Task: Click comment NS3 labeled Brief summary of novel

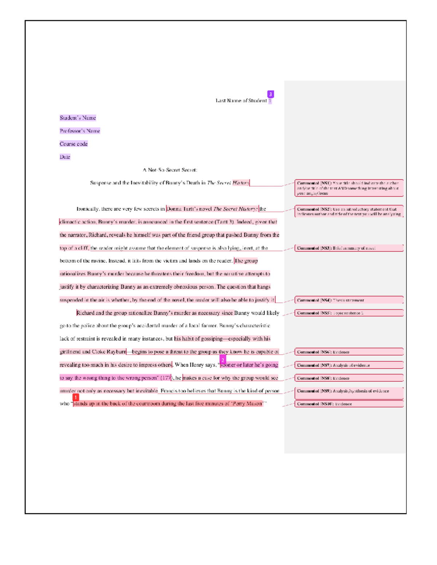Action: [x=349, y=248]
